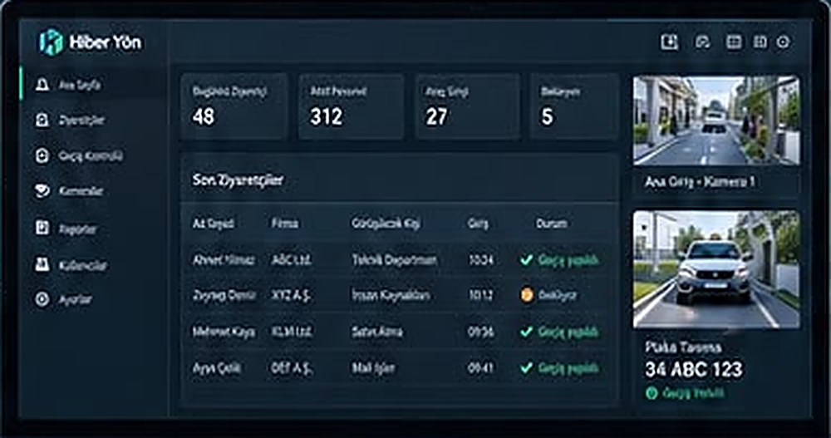831x438 pixels.
Task: Open the headset support icon in header
Action: 702,42
